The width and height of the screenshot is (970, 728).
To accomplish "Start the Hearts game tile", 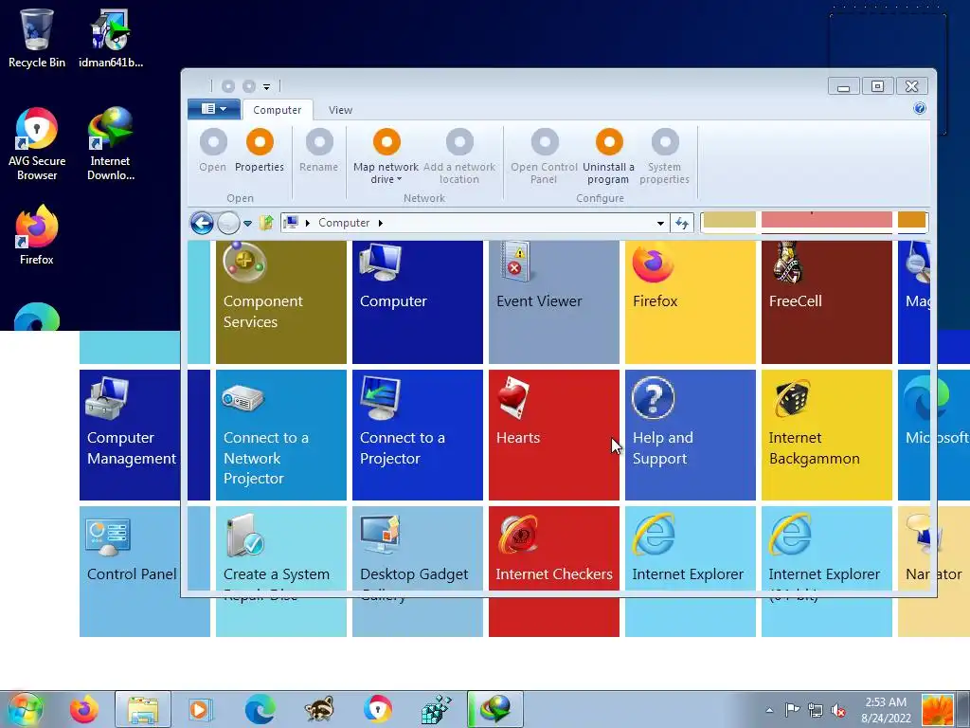I will click(x=553, y=435).
